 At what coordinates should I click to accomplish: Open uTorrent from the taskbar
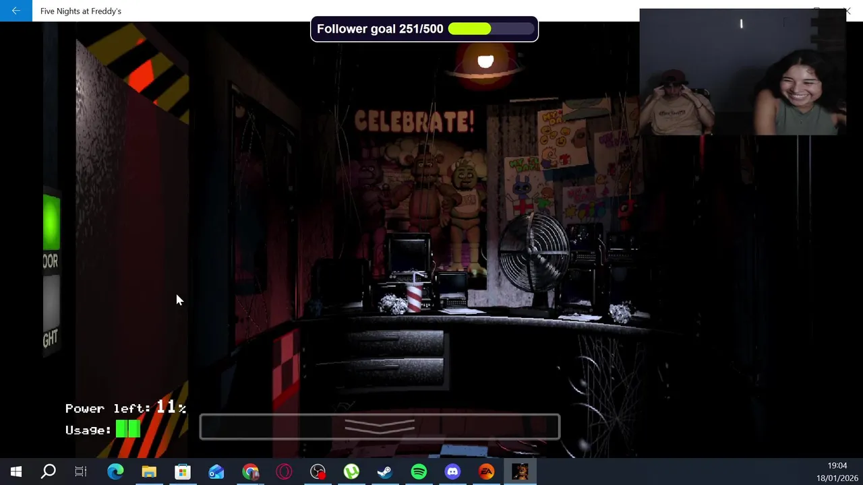[351, 472]
